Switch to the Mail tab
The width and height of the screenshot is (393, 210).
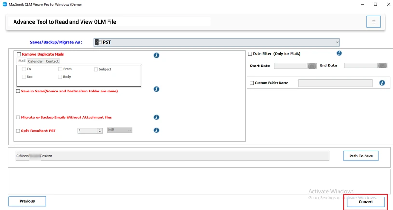click(22, 61)
